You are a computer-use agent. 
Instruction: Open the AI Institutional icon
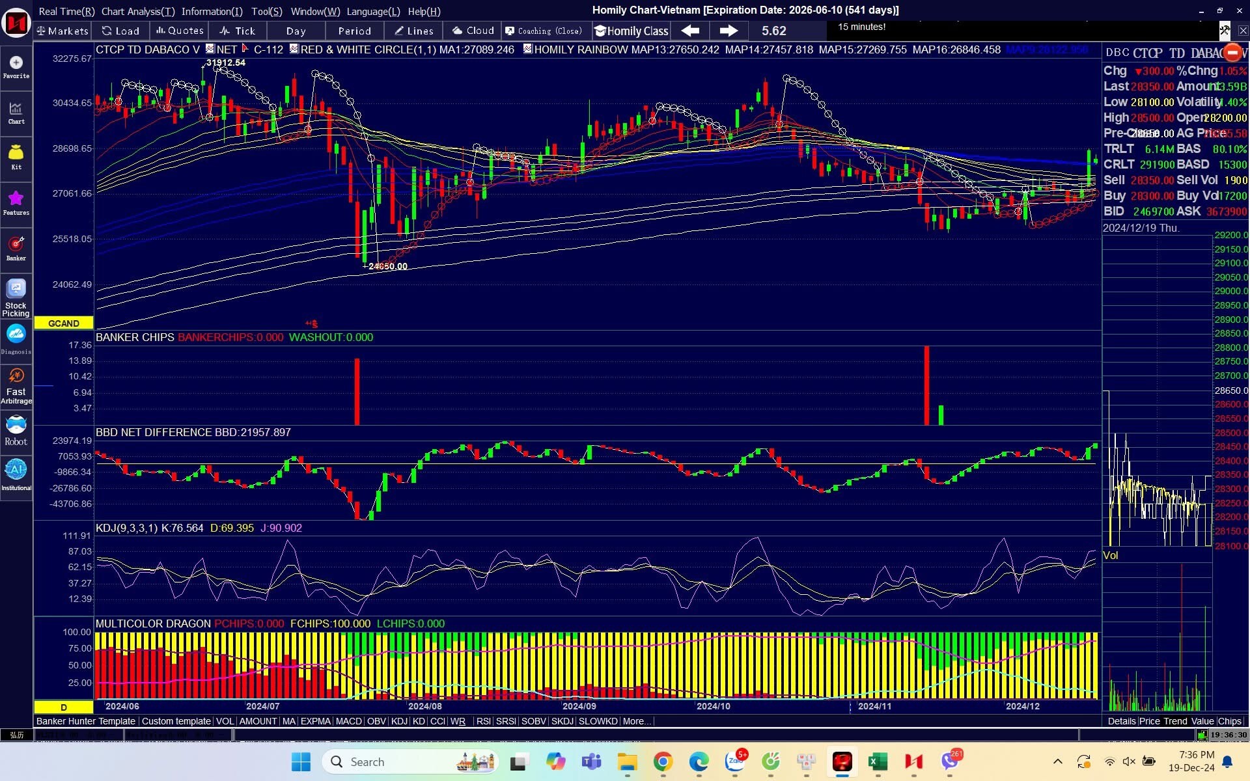click(x=16, y=475)
